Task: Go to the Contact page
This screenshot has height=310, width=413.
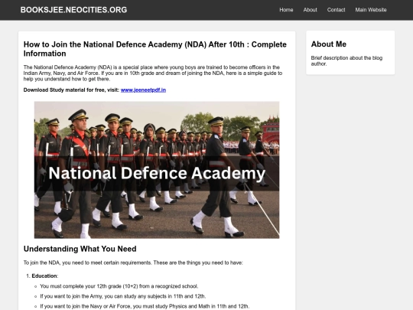Action: tap(336, 10)
